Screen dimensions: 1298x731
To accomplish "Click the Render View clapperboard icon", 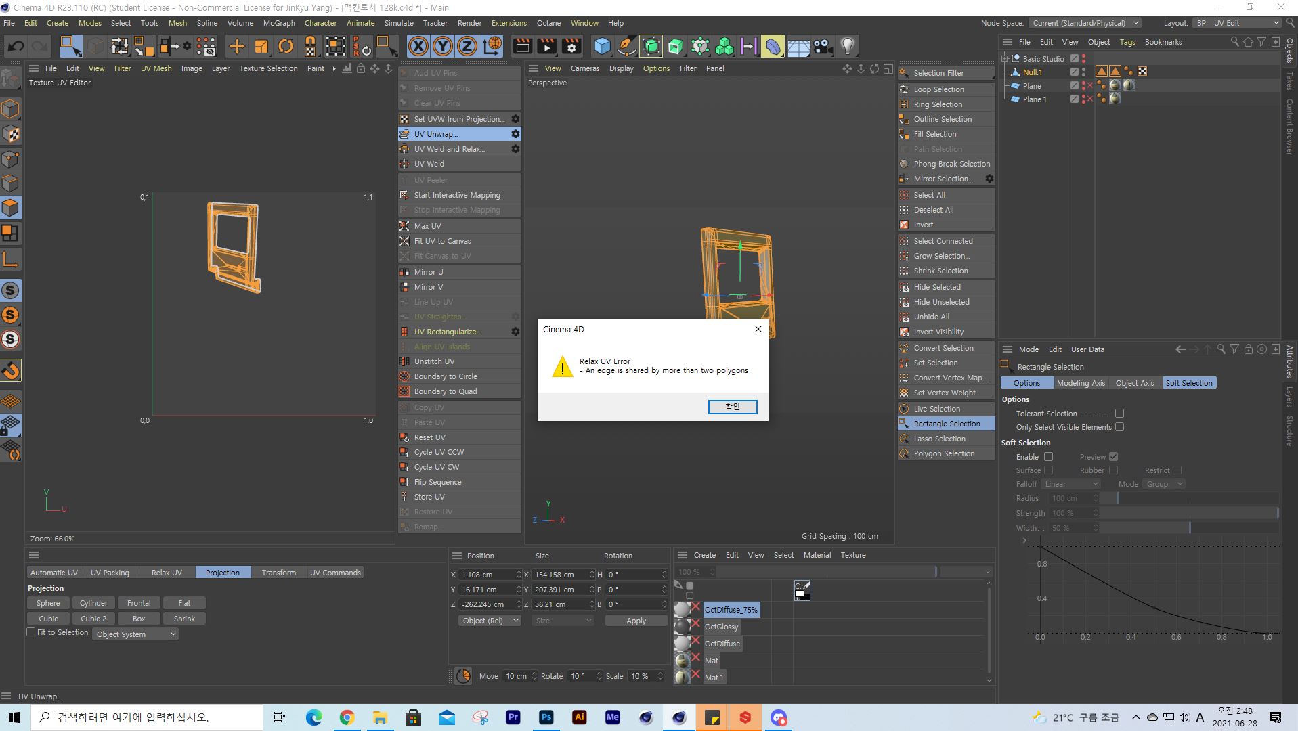I will point(522,46).
